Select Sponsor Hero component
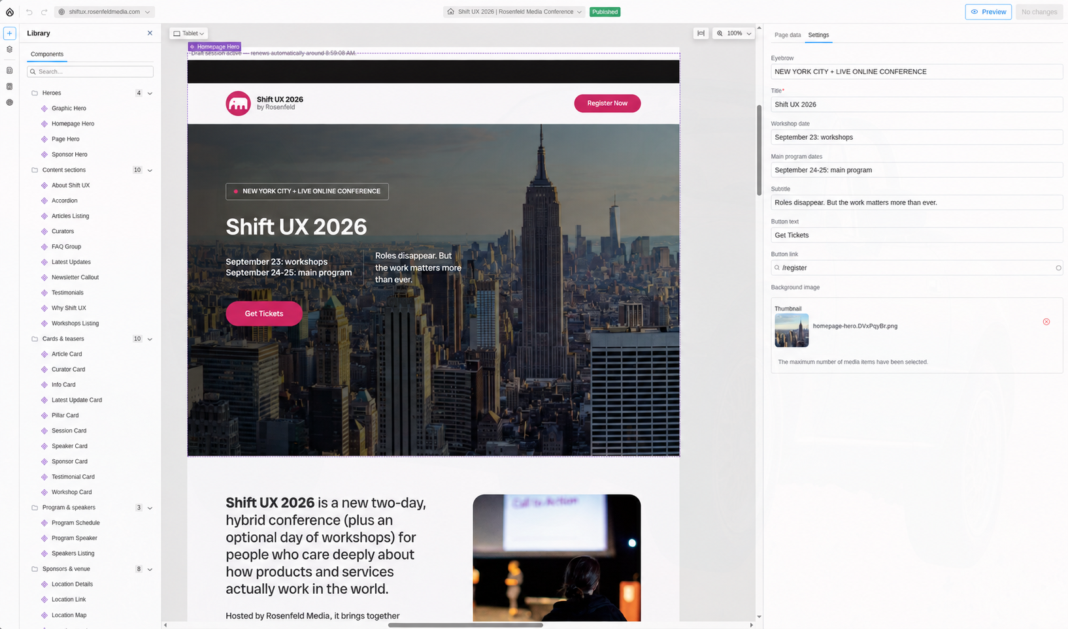1068x629 pixels. (x=69, y=155)
